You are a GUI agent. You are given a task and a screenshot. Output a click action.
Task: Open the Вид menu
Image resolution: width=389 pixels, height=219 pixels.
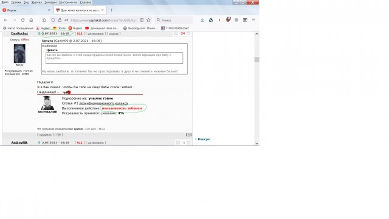tap(26, 2)
